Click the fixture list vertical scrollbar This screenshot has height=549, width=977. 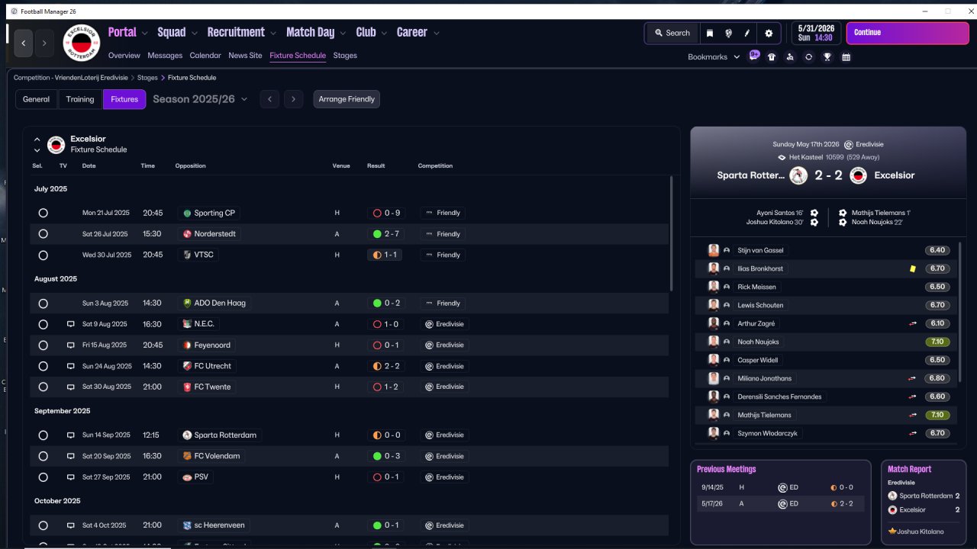[671, 233]
